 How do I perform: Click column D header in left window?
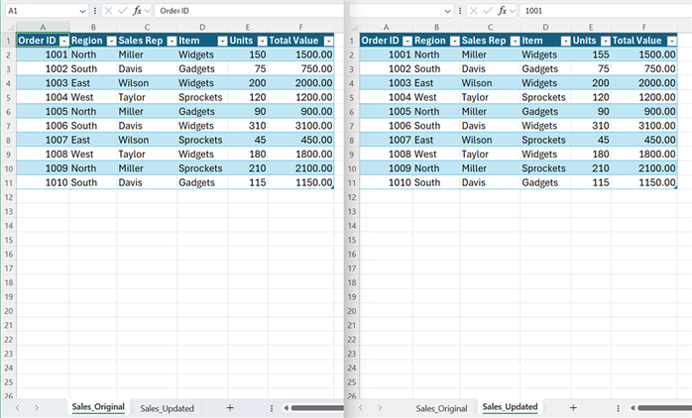click(x=202, y=28)
